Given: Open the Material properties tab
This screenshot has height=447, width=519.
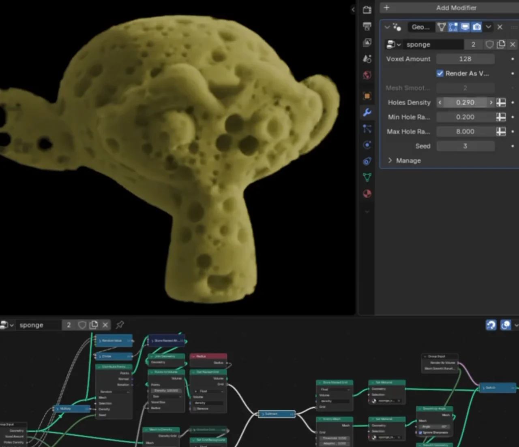Looking at the screenshot, I should tap(367, 194).
